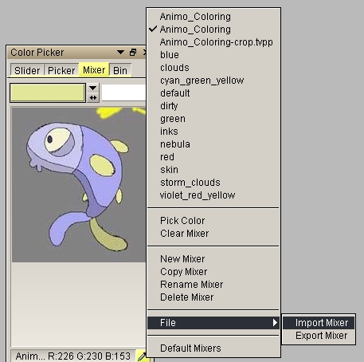
Task: Choose the storm_clouds mixer
Action: click(213, 183)
